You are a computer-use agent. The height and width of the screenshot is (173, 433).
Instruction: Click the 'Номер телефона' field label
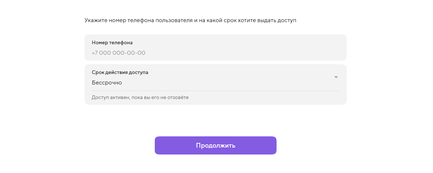click(x=112, y=42)
